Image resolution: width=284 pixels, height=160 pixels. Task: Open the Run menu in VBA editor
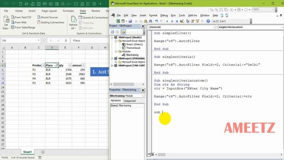pos(174,16)
